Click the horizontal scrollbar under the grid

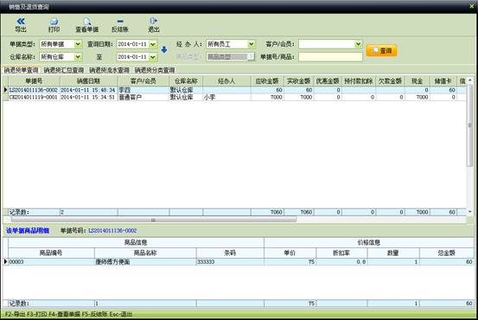tap(154, 220)
